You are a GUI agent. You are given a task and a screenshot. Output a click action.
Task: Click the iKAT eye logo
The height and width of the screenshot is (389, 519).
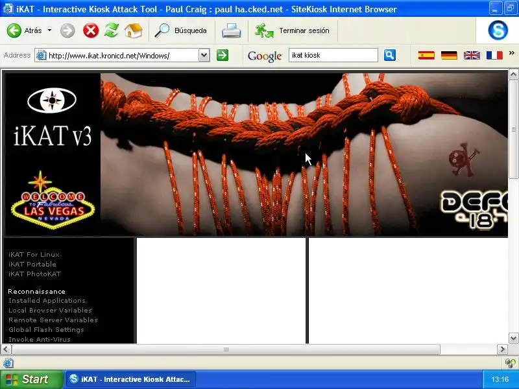coord(52,100)
